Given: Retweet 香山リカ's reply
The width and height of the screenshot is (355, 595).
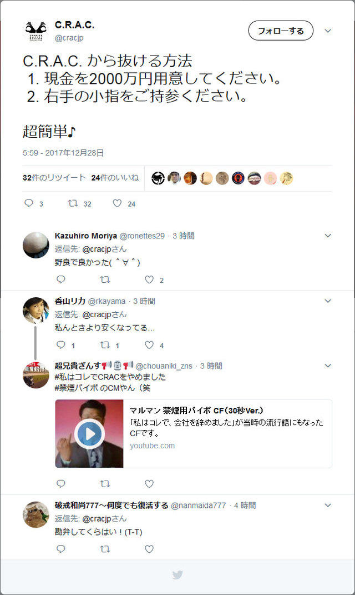Looking at the screenshot, I should (105, 345).
